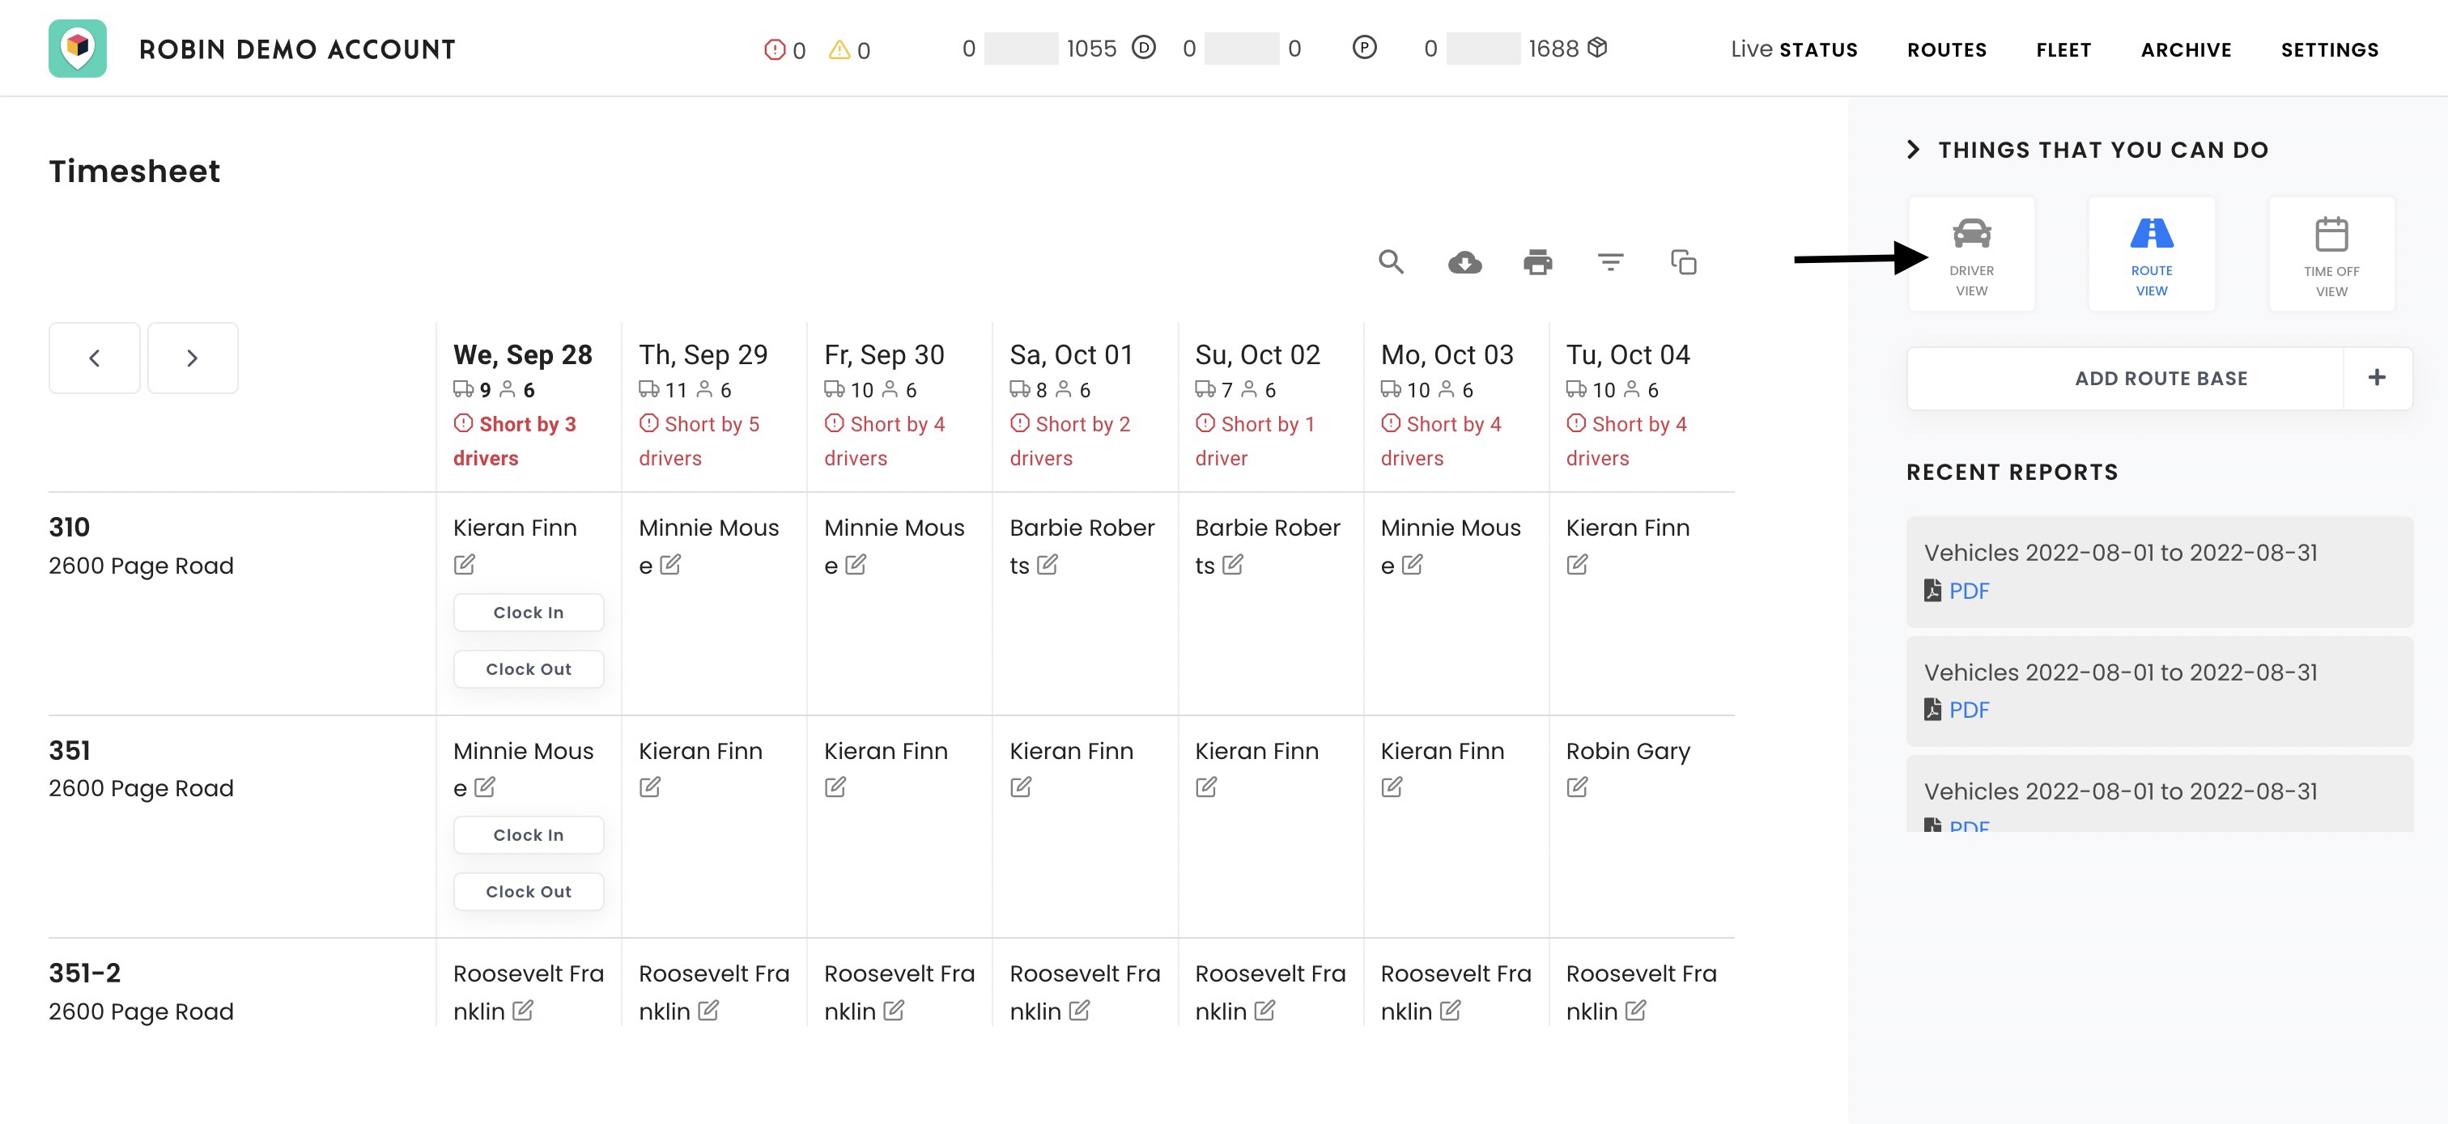Collapse Things That You Can Do section
This screenshot has height=1124, width=2448.
pyautogui.click(x=1913, y=151)
